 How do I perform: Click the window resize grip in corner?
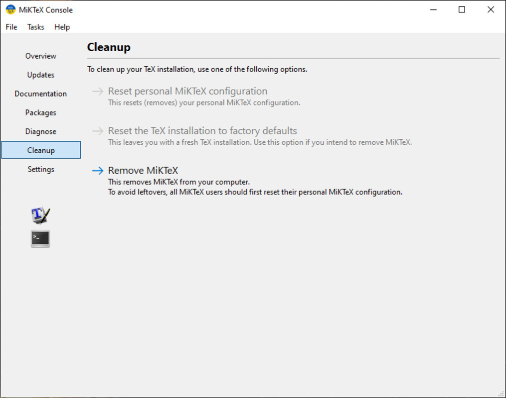[501, 394]
